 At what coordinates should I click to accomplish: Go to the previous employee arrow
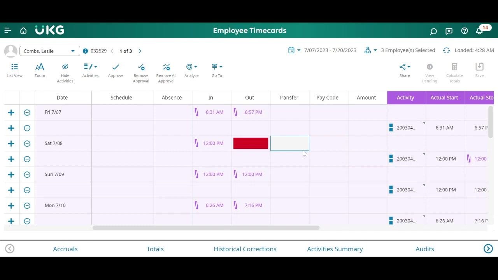click(112, 51)
